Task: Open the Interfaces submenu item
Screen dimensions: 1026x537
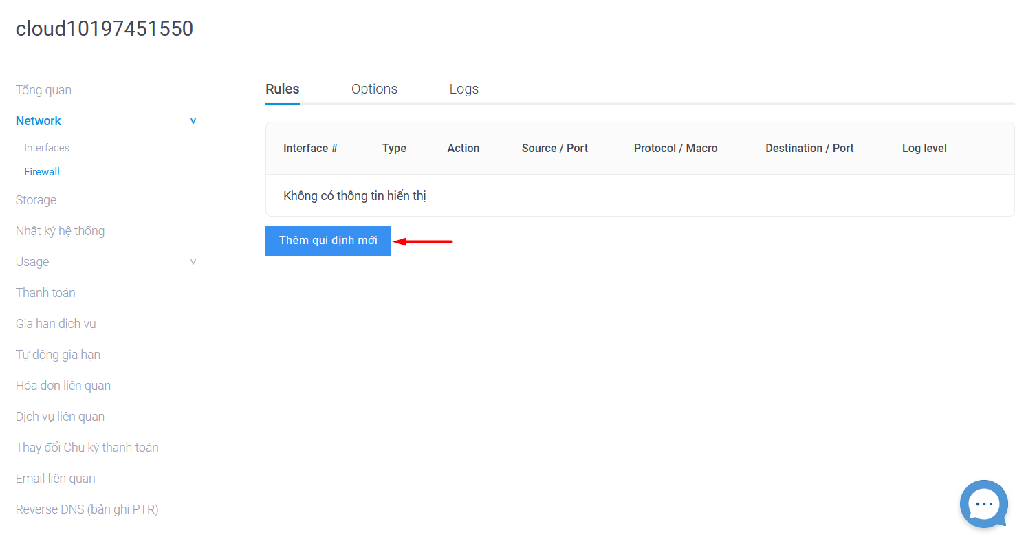Action: [x=47, y=148]
